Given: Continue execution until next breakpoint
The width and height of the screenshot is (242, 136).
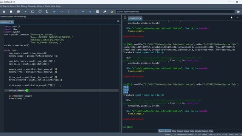Looking at the screenshot, I should (83, 12).
